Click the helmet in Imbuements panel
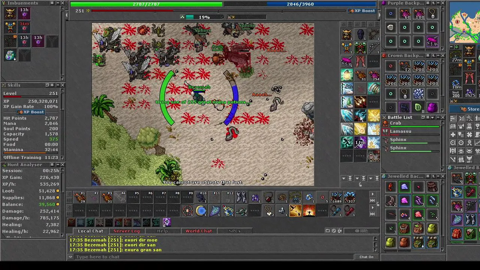Image resolution: width=480 pixels, height=270 pixels. coord(10,13)
